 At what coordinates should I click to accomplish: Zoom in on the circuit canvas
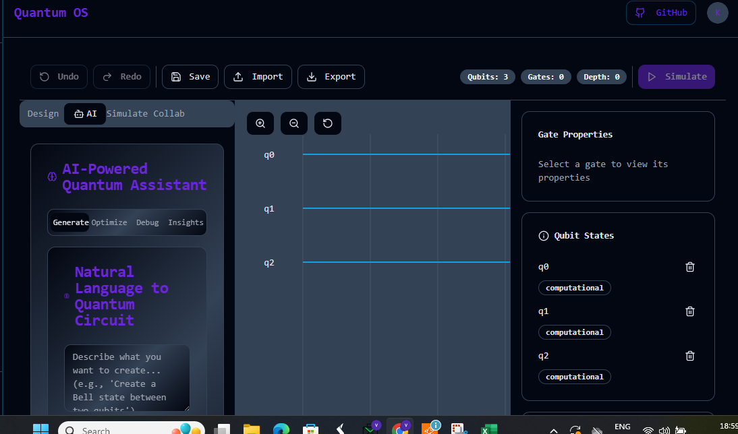[x=260, y=123]
